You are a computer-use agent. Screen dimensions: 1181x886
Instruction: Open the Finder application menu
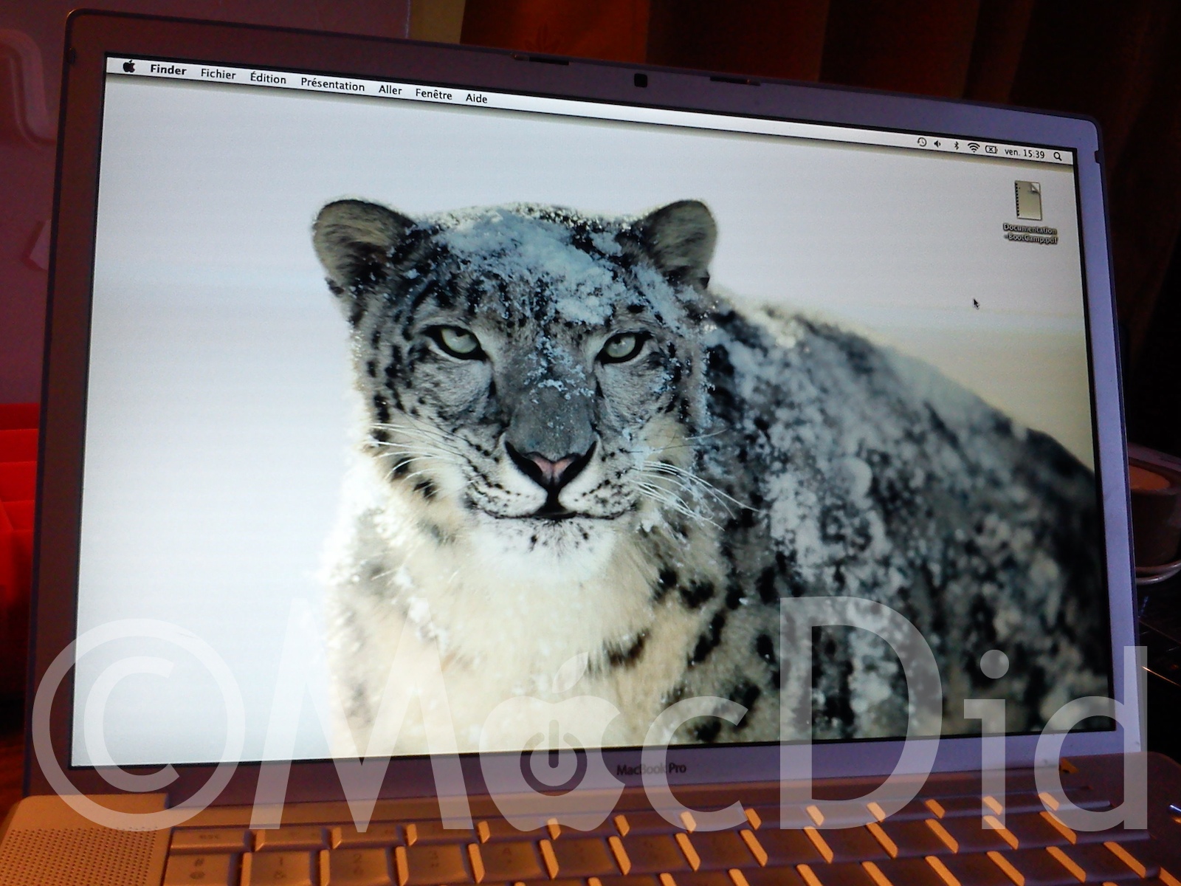pyautogui.click(x=168, y=70)
